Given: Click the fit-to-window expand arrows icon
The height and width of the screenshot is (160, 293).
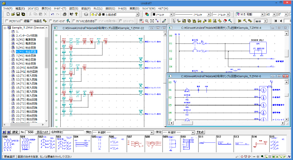Looking at the screenshot, I should [x=152, y=21].
